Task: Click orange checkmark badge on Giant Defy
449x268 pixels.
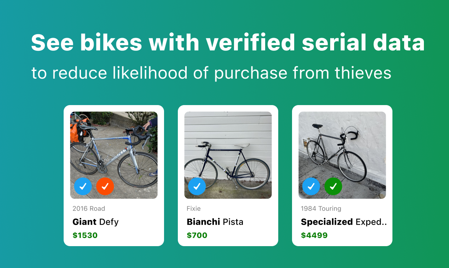Action: coord(105,186)
